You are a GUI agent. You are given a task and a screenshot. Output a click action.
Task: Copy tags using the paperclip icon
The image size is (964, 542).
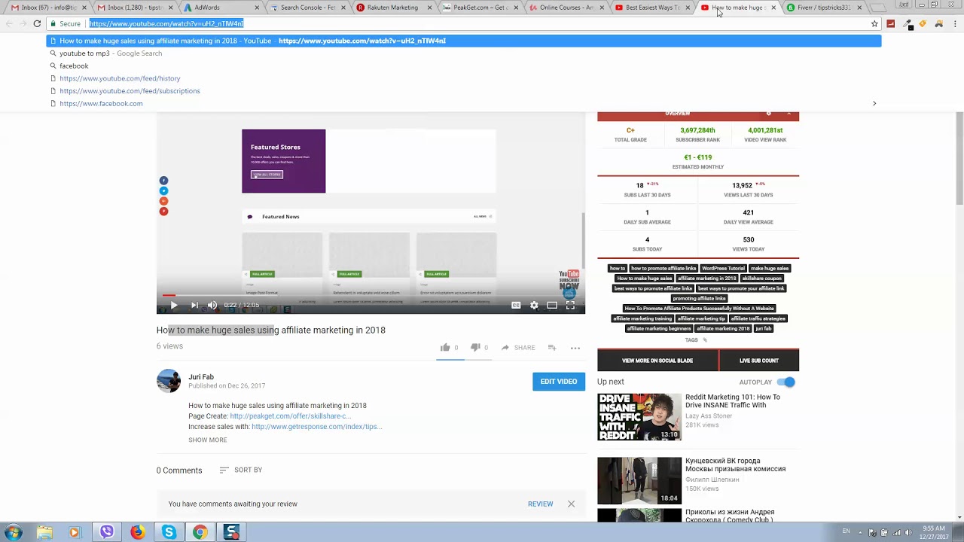pos(705,340)
